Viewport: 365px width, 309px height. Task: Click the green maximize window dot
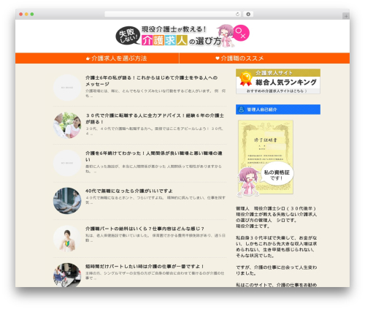[x=32, y=15]
